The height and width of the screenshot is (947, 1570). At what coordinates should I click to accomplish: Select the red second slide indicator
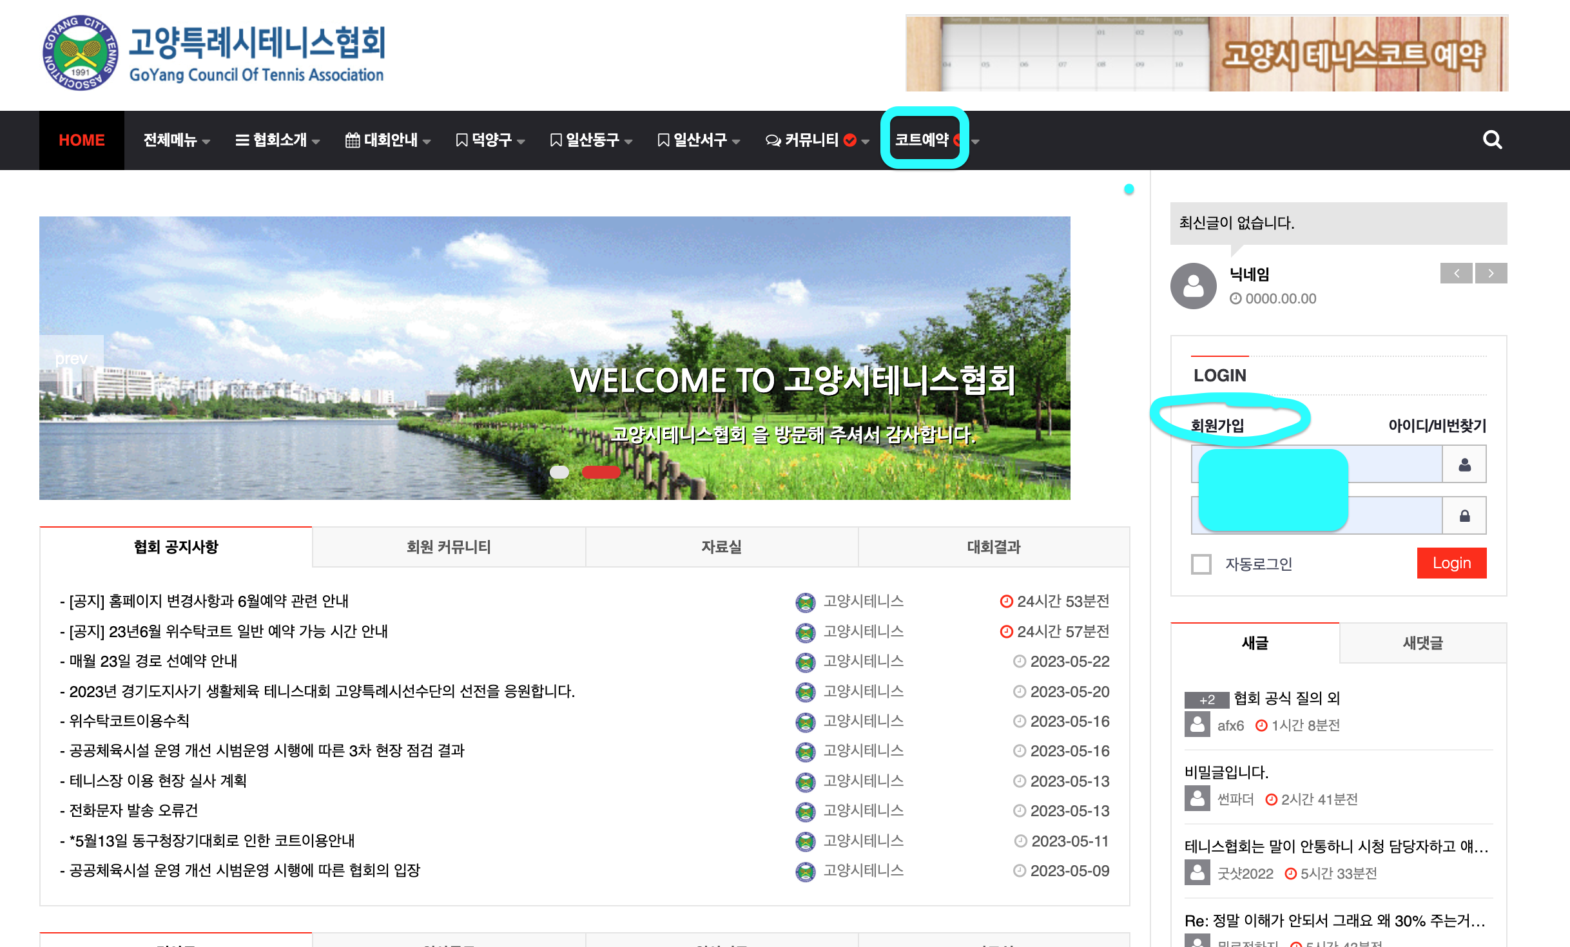click(601, 472)
